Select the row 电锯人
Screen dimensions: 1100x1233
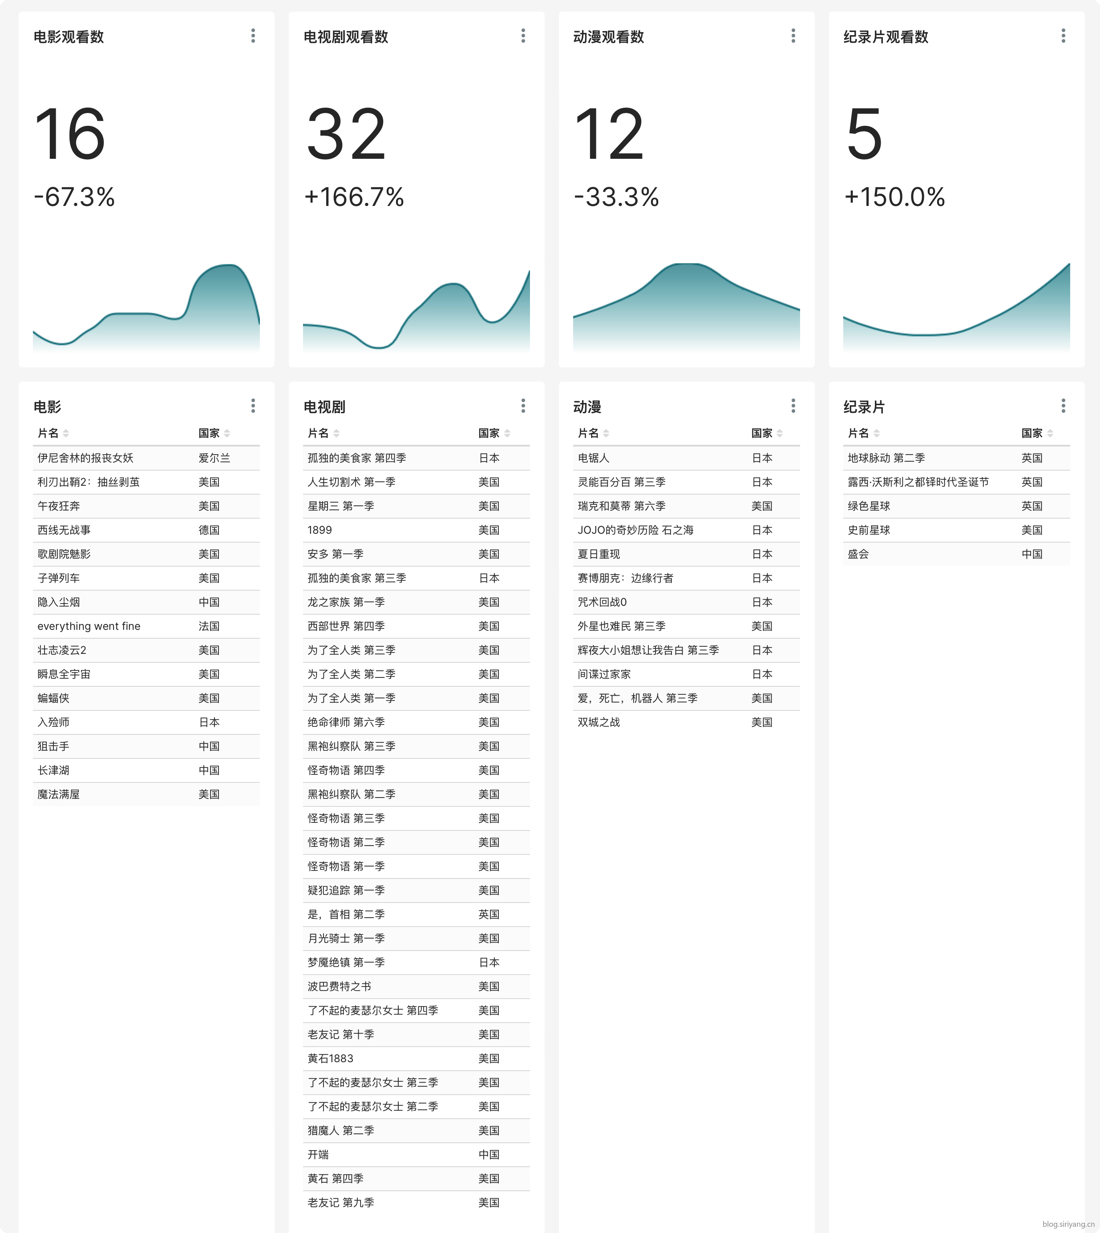coord(687,458)
